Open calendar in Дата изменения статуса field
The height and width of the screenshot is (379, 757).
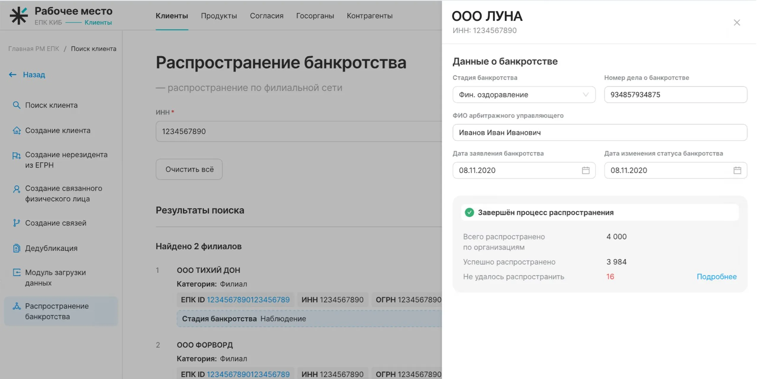pos(737,170)
